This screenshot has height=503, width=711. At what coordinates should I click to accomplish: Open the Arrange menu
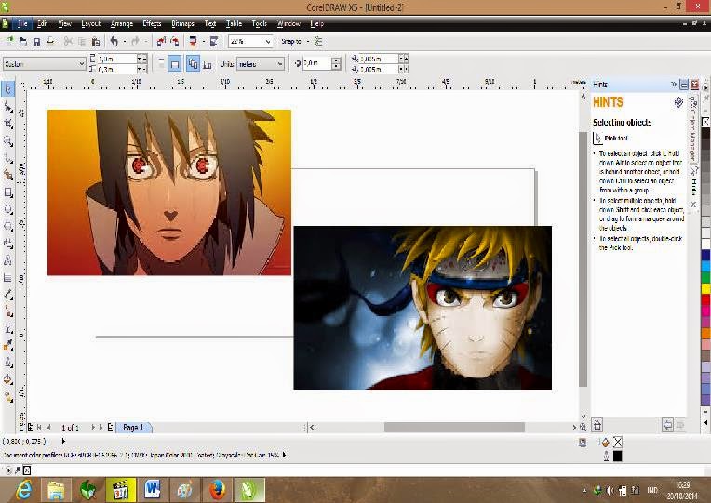click(x=122, y=23)
